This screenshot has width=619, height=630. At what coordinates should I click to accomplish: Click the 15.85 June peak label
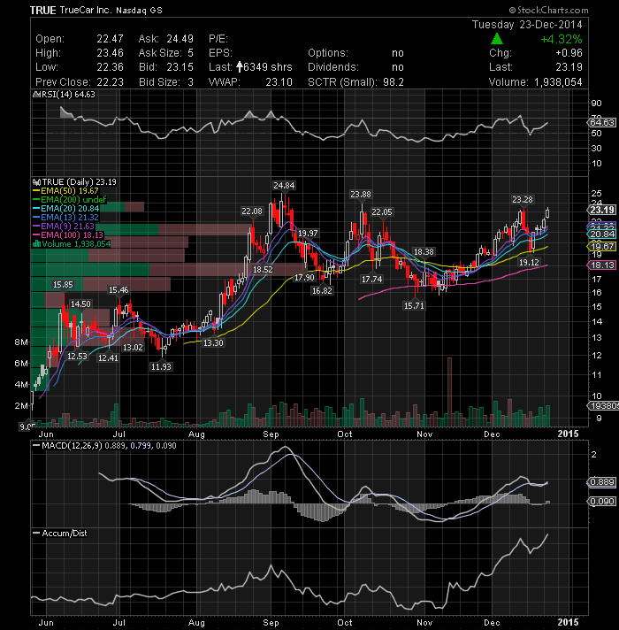pos(63,285)
